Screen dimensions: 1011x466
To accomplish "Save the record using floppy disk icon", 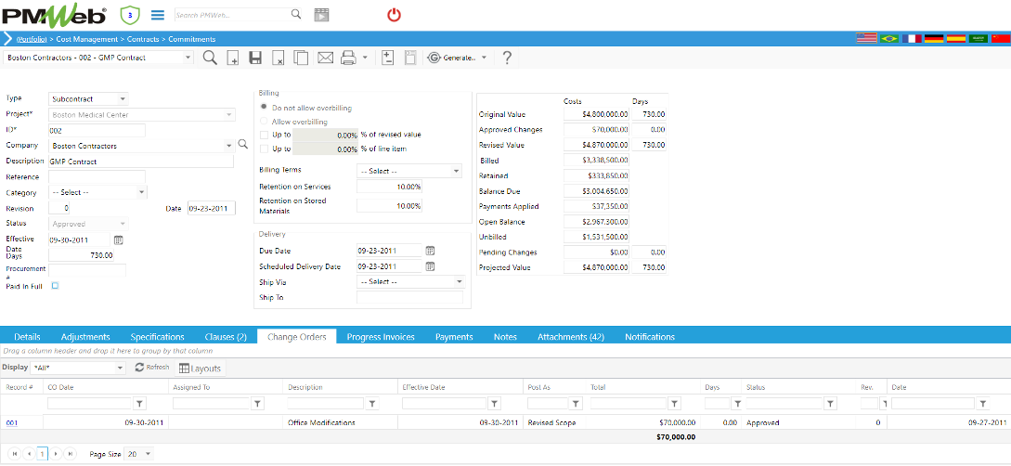I will tap(255, 58).
